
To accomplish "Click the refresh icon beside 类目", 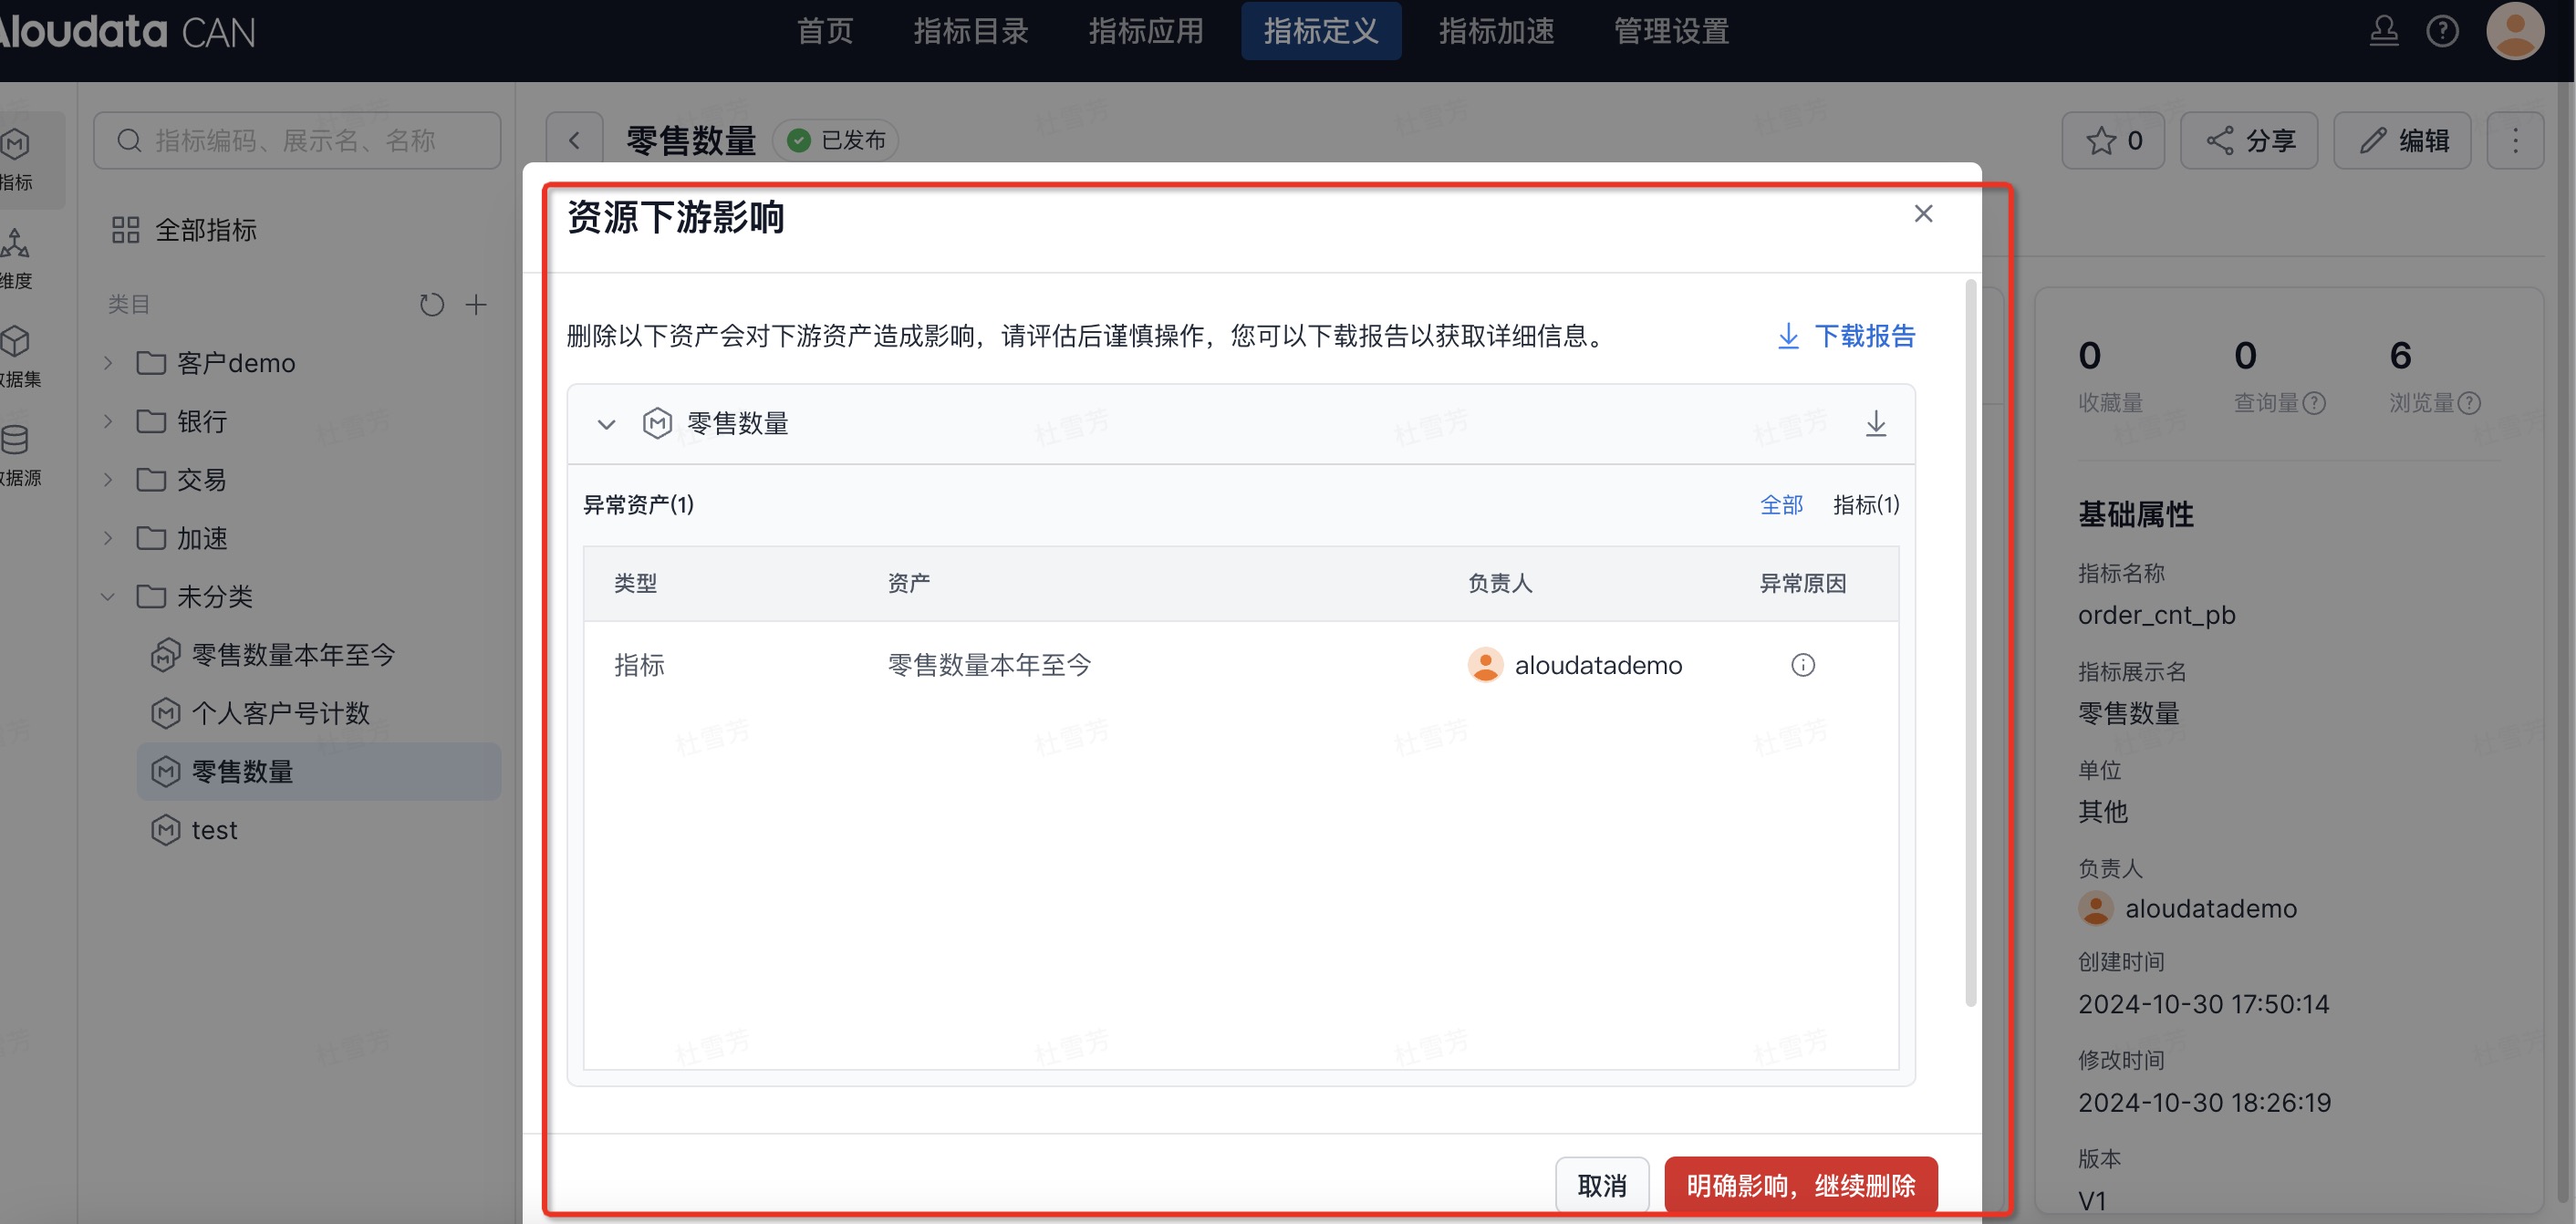I will click(431, 304).
